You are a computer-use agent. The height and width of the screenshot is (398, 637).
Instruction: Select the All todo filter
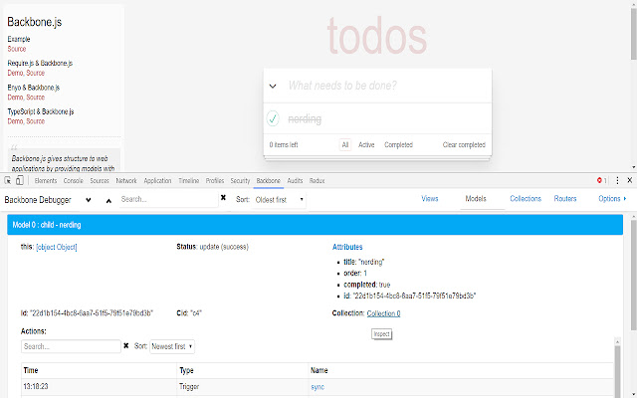[345, 144]
